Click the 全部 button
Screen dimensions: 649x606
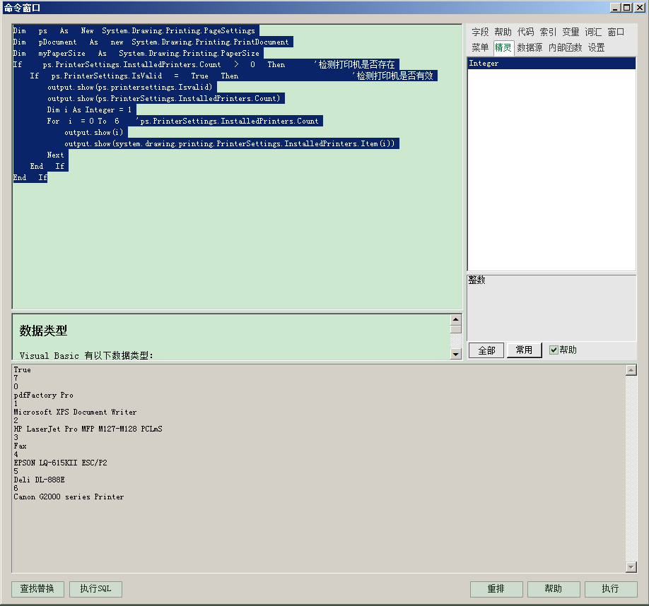tap(486, 350)
